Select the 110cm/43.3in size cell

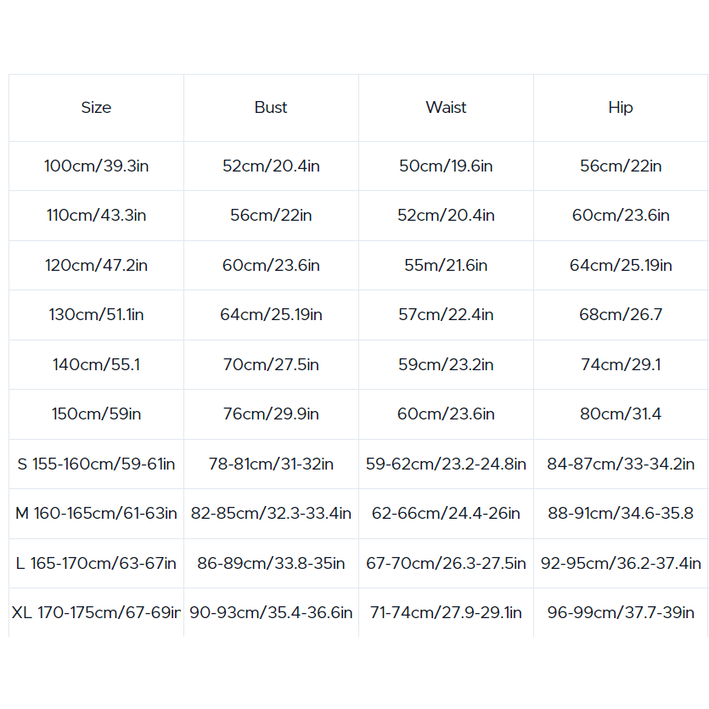click(96, 215)
